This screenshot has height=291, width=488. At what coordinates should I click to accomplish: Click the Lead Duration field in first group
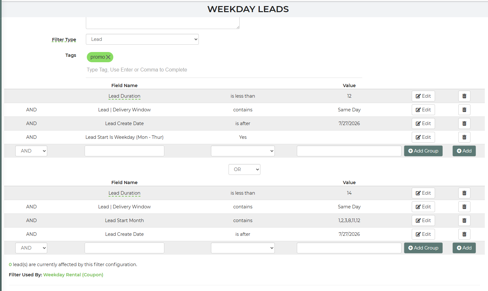pyautogui.click(x=124, y=96)
